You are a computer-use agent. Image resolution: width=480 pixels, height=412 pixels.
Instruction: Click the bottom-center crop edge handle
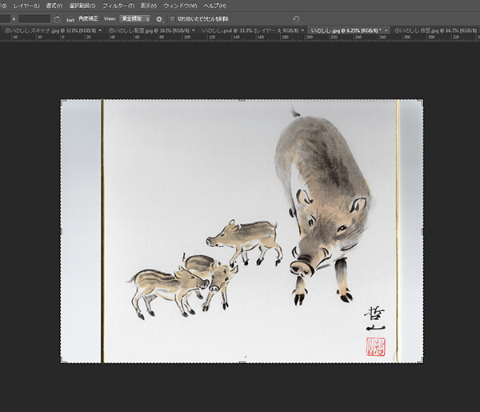(x=242, y=362)
